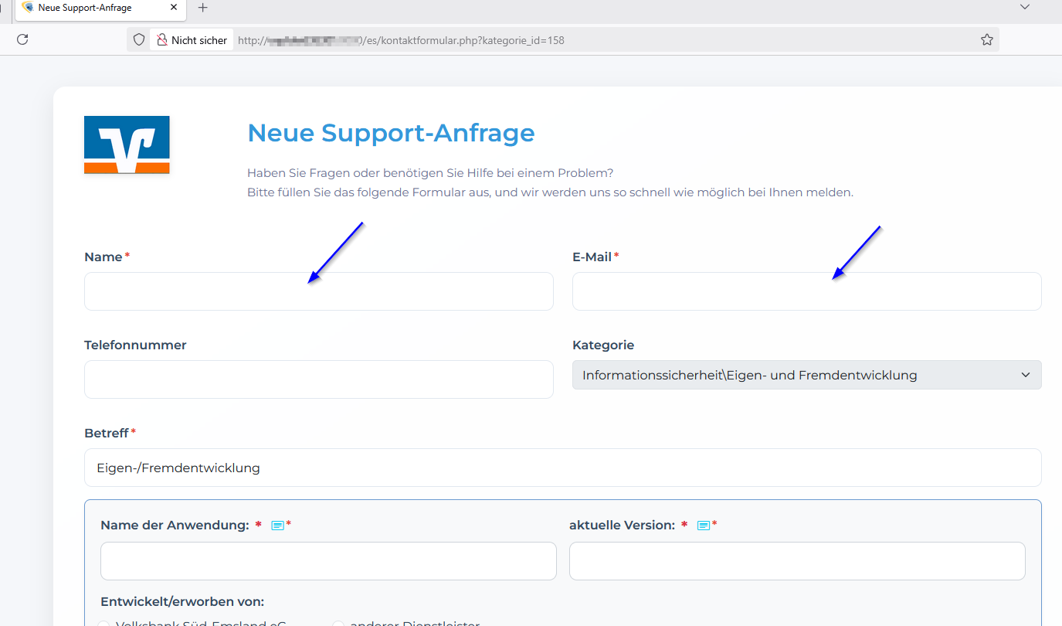Image resolution: width=1062 pixels, height=626 pixels.
Task: Click the Volksbank logo image
Action: tap(127, 145)
